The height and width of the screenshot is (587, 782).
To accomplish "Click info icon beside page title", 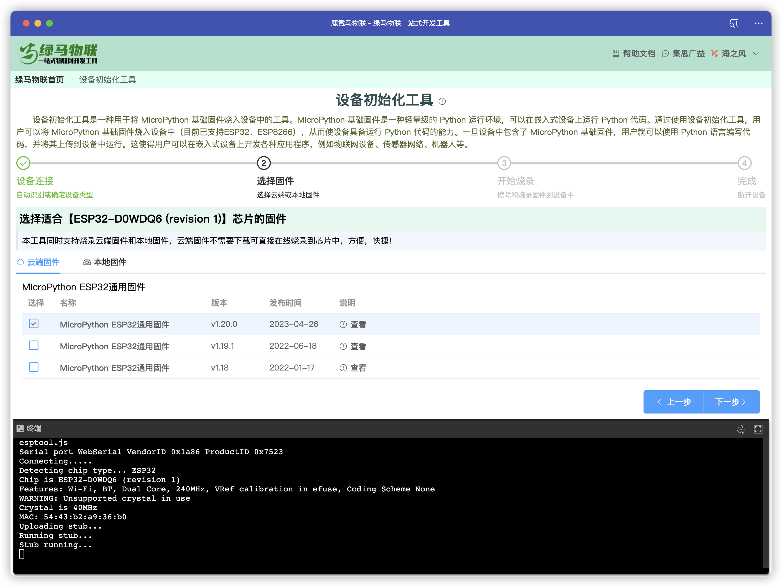I will [x=442, y=102].
